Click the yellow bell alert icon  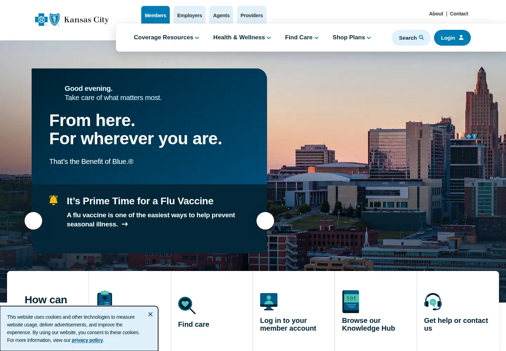(53, 200)
